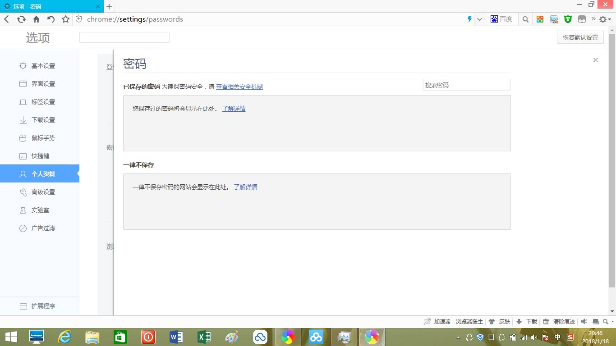Image resolution: width=616 pixels, height=346 pixels.
Task: Go back using the browser back arrow
Action: [7, 19]
